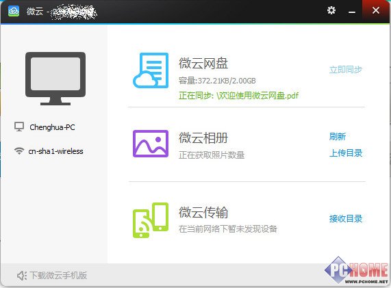Click the 正在获取照片数量 status text
Image resolution: width=391 pixels, height=288 pixels.
[212, 155]
